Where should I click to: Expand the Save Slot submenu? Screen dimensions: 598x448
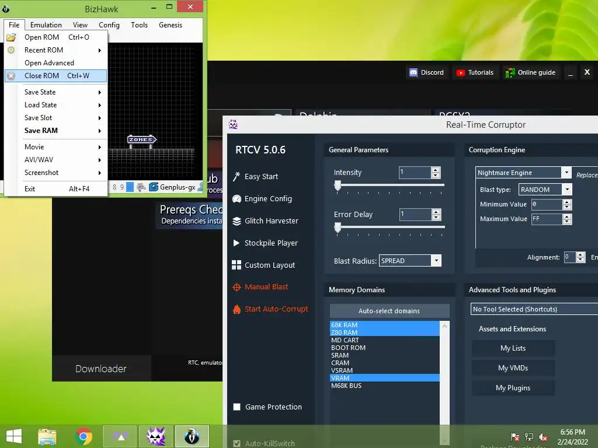coord(100,118)
